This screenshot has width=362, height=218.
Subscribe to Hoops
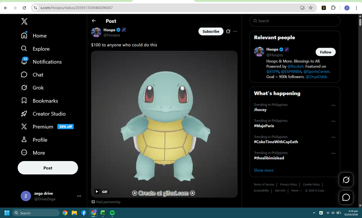pyautogui.click(x=211, y=31)
